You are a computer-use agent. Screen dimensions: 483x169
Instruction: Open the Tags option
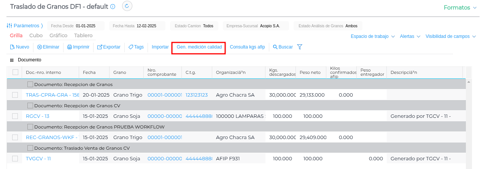(136, 47)
